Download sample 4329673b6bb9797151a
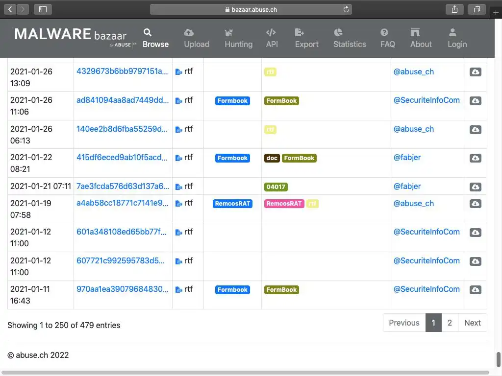The height and width of the screenshot is (376, 502). [x=476, y=72]
